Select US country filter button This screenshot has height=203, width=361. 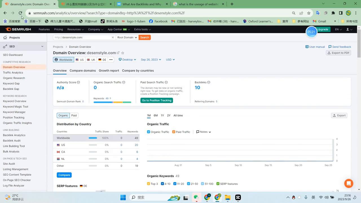80,59
